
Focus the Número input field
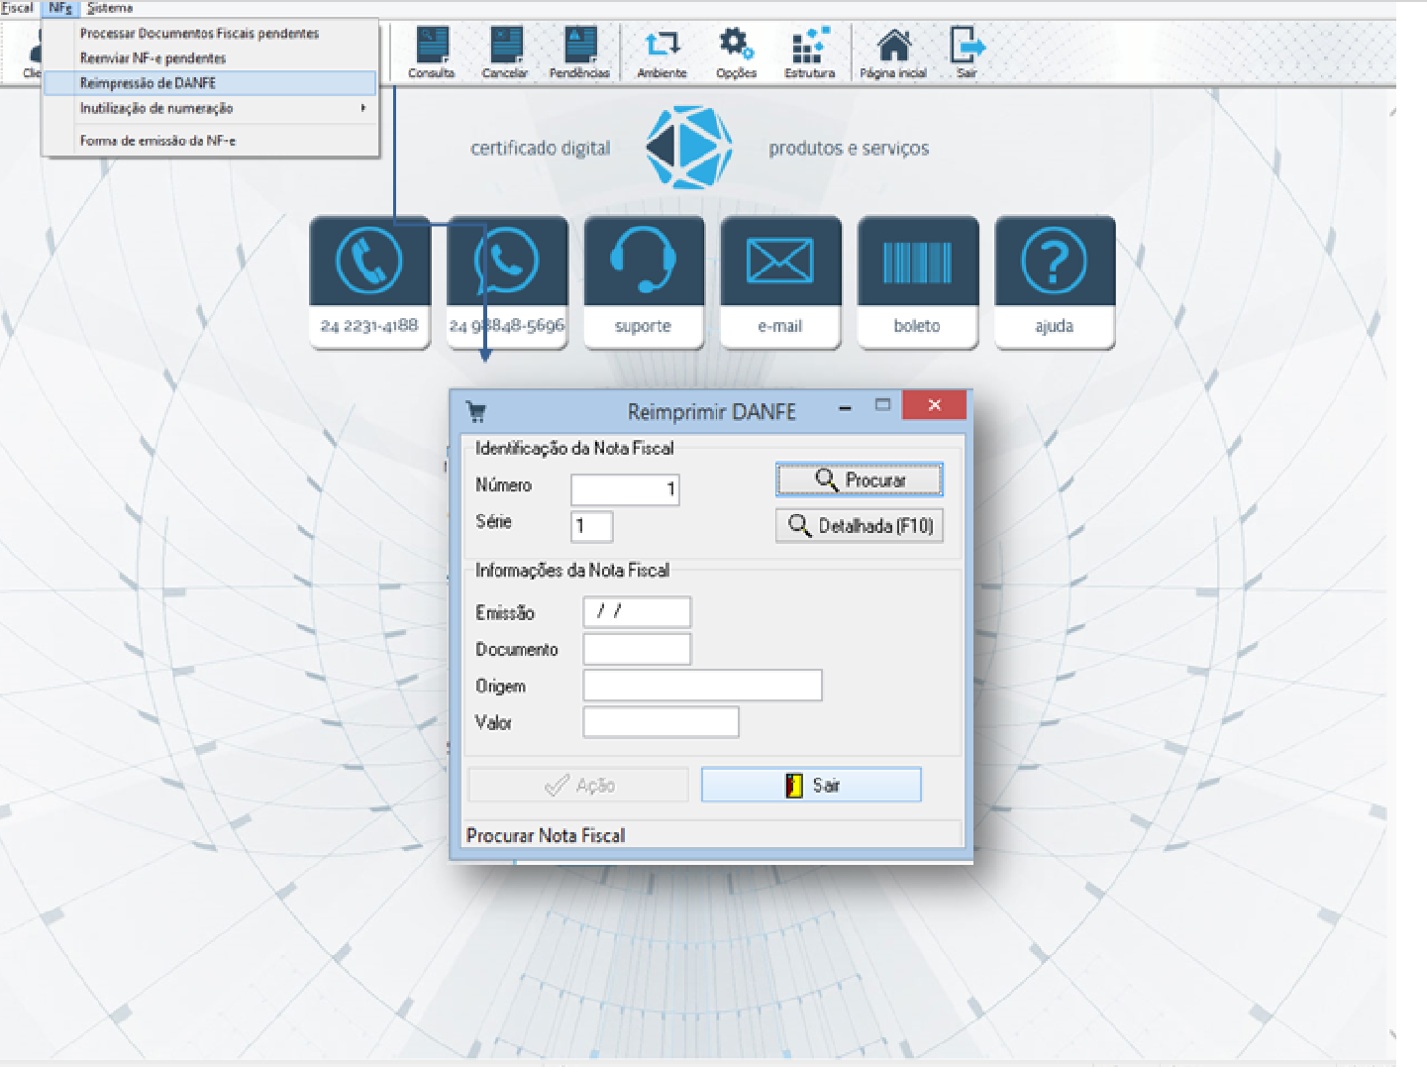(625, 489)
